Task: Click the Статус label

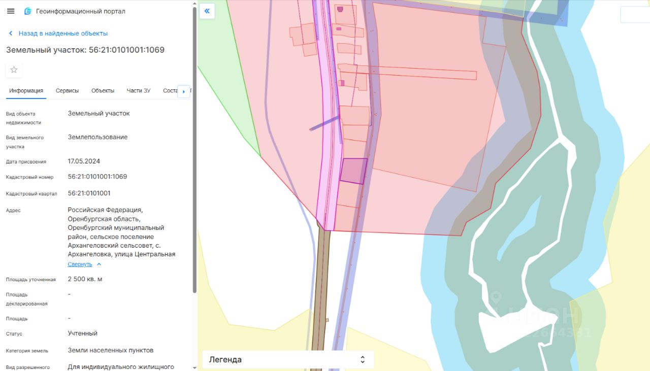Action: (x=14, y=334)
